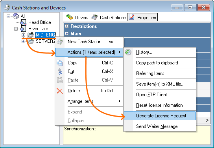Image resolution: width=214 pixels, height=148 pixels.
Task: Expand the SERVER2 tree node
Action: 23,41
